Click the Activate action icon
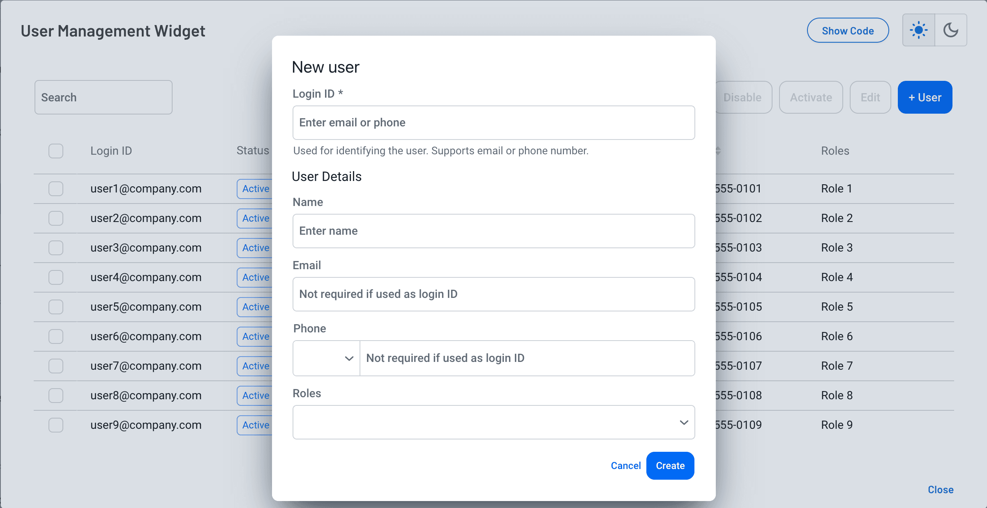The image size is (987, 508). coord(811,97)
